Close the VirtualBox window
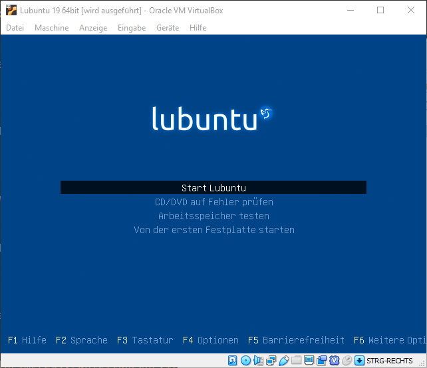Image resolution: width=427 pixels, height=368 pixels. pyautogui.click(x=411, y=11)
